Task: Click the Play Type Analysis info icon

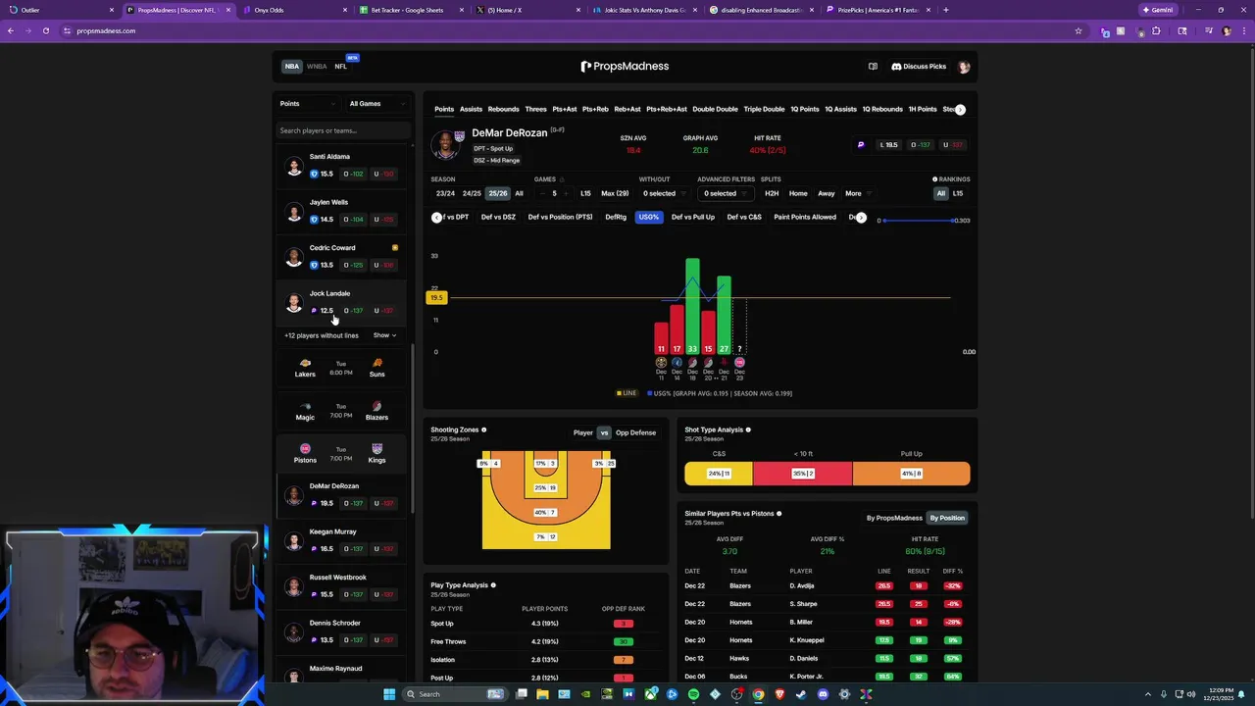Action: pos(493,585)
